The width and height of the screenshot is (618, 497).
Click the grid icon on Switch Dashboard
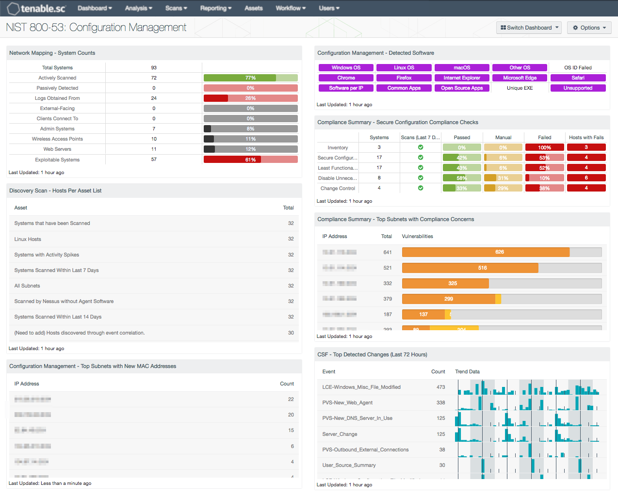pyautogui.click(x=503, y=28)
